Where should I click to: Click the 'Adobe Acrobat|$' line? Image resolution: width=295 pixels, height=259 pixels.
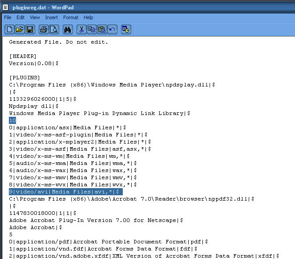pyautogui.click(x=35, y=227)
